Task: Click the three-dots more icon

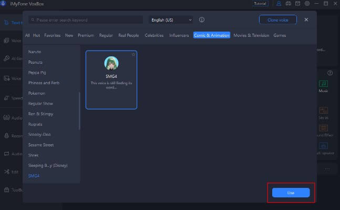Action: click(327, 169)
